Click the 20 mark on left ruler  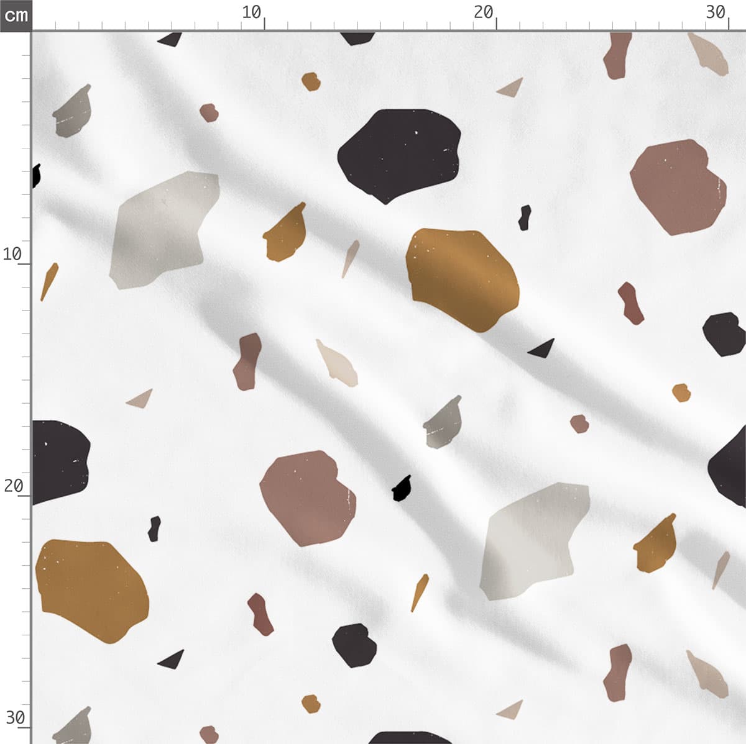click(14, 486)
